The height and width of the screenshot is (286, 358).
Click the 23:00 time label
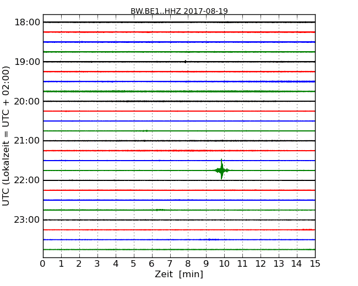pos(27,220)
